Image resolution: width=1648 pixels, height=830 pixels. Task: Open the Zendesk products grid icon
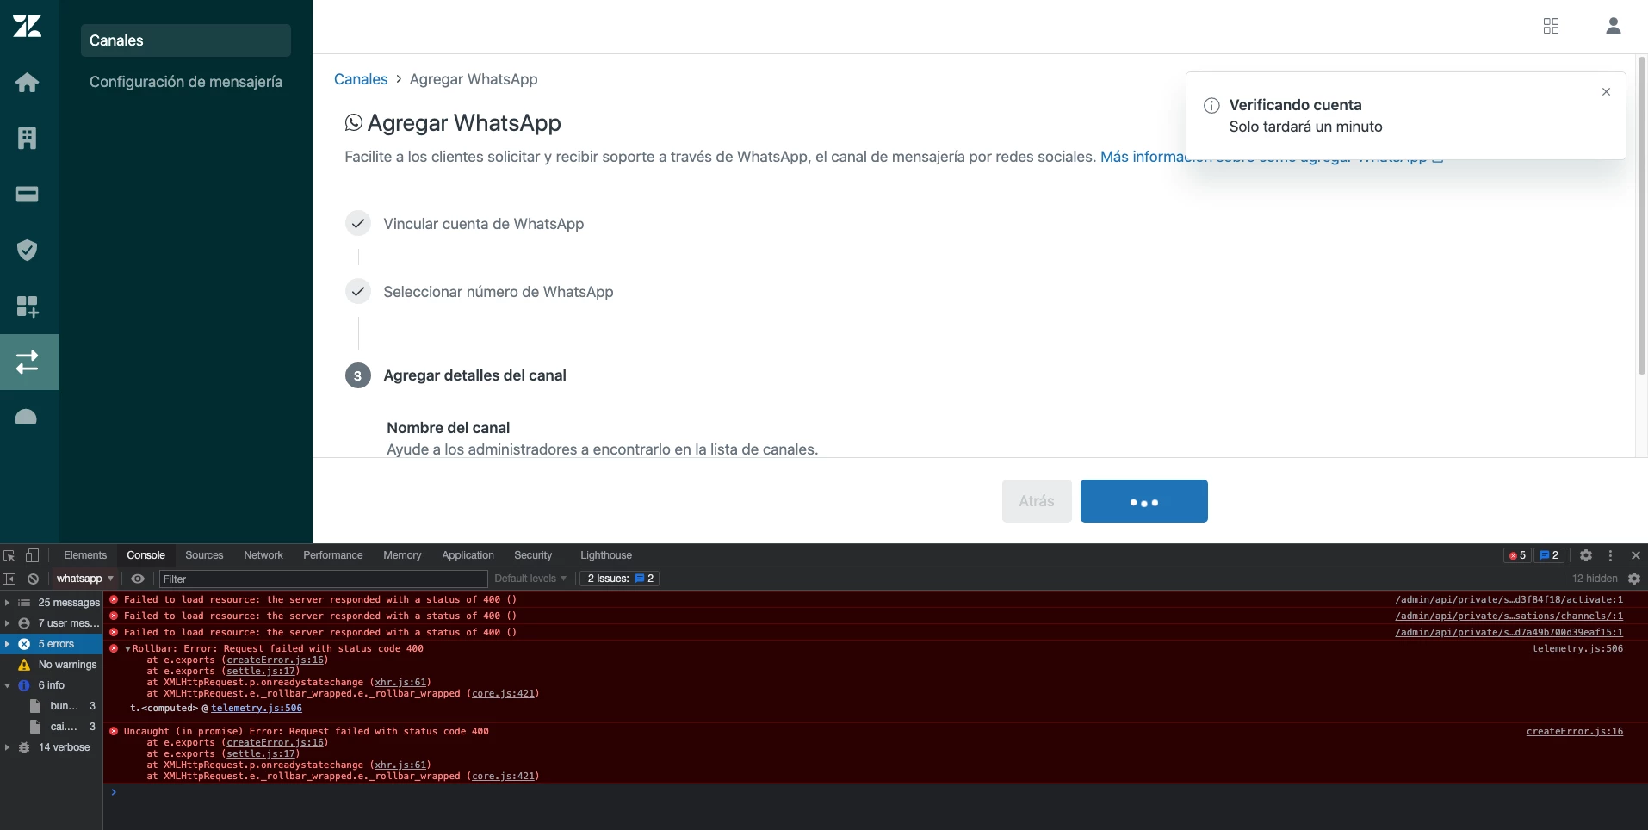coord(1551,26)
